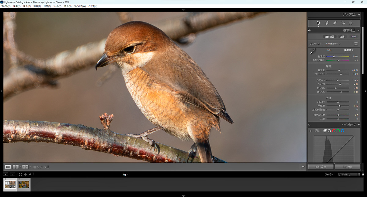367x197 pixels.
Task: Click the 自動補正 auto button
Action: click(x=329, y=37)
